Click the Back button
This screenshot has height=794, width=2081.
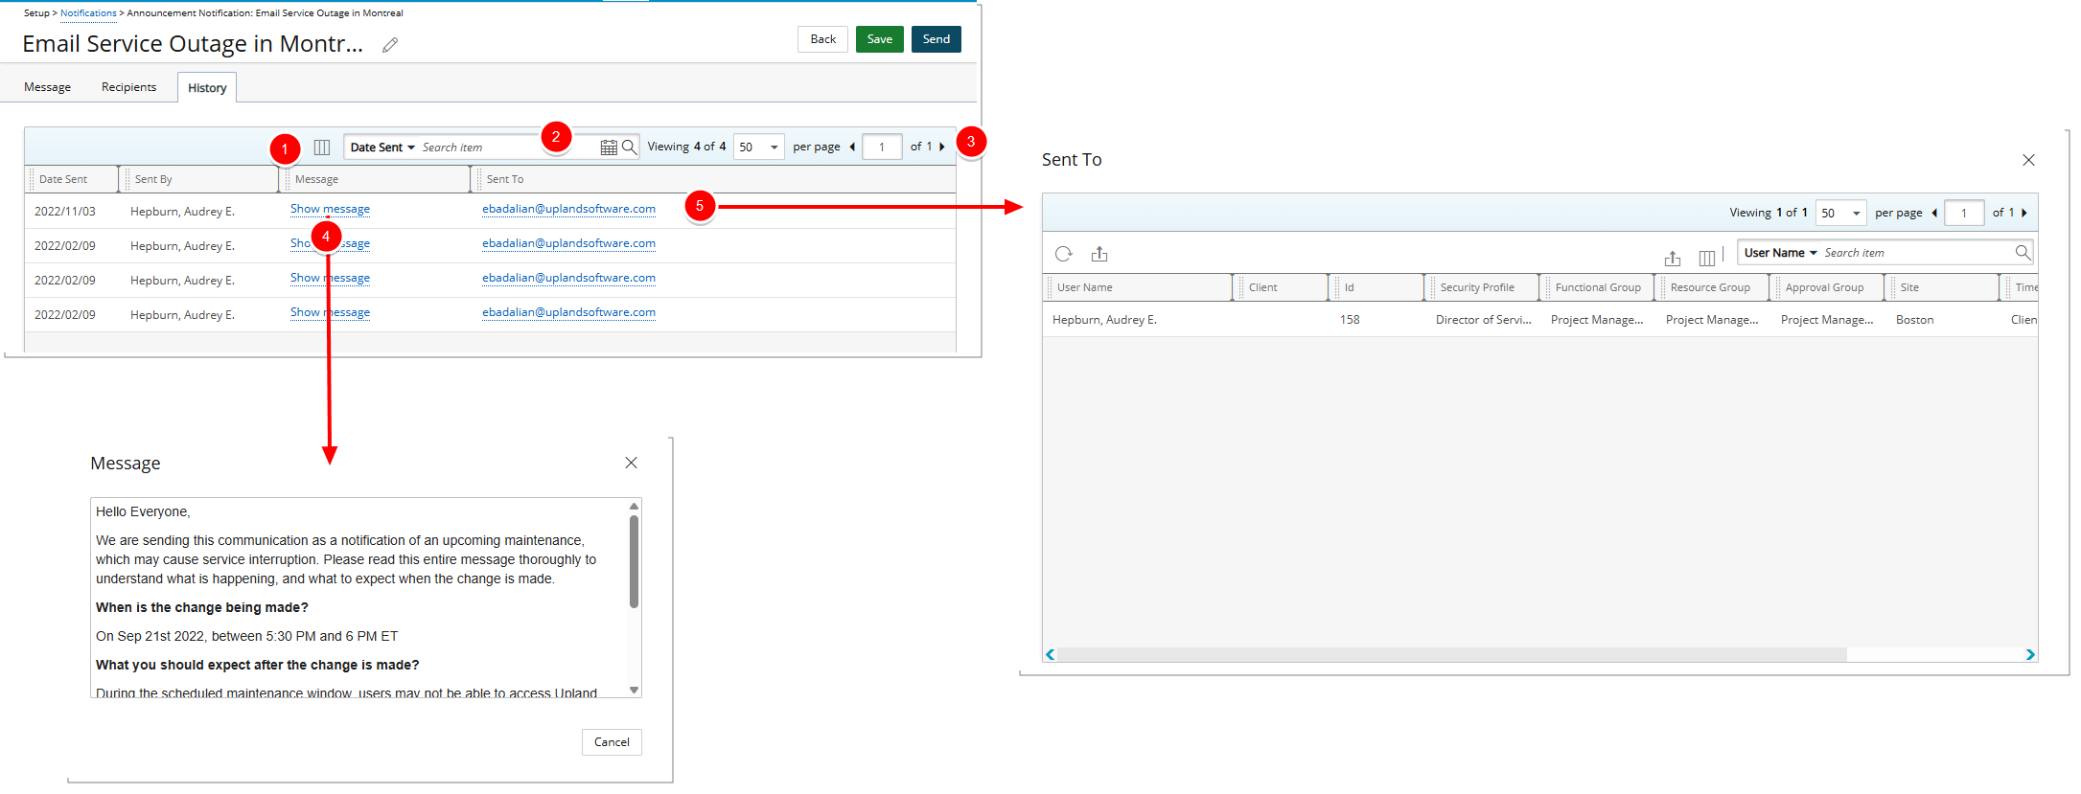(x=822, y=39)
